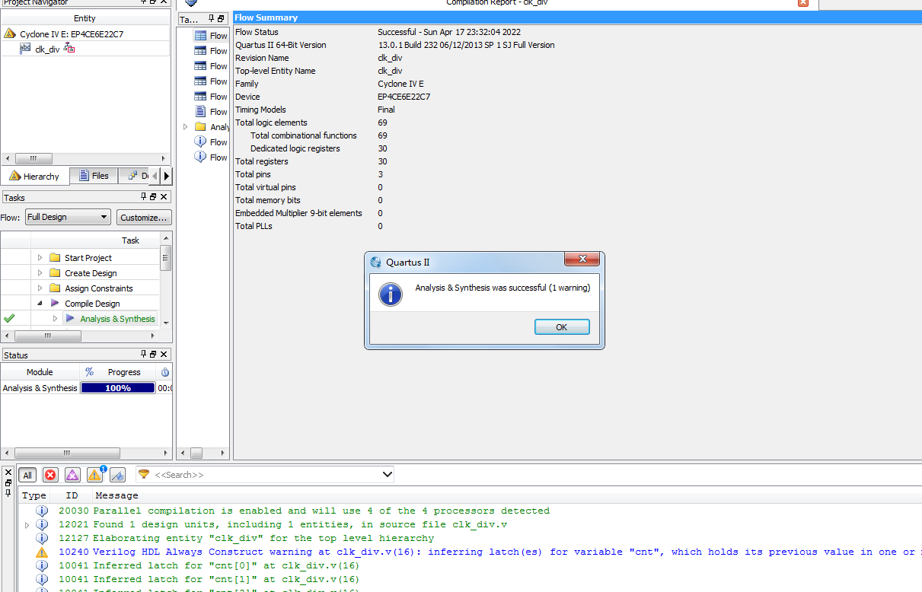Pin the Tasks panel
This screenshot has width=922, height=592.
144,197
